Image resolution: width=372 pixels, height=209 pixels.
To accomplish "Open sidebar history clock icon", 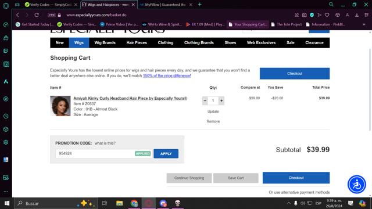I will click(6, 116).
